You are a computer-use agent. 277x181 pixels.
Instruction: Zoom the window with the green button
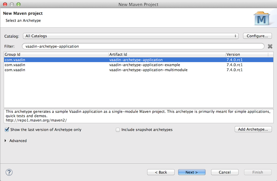click(x=19, y=4)
